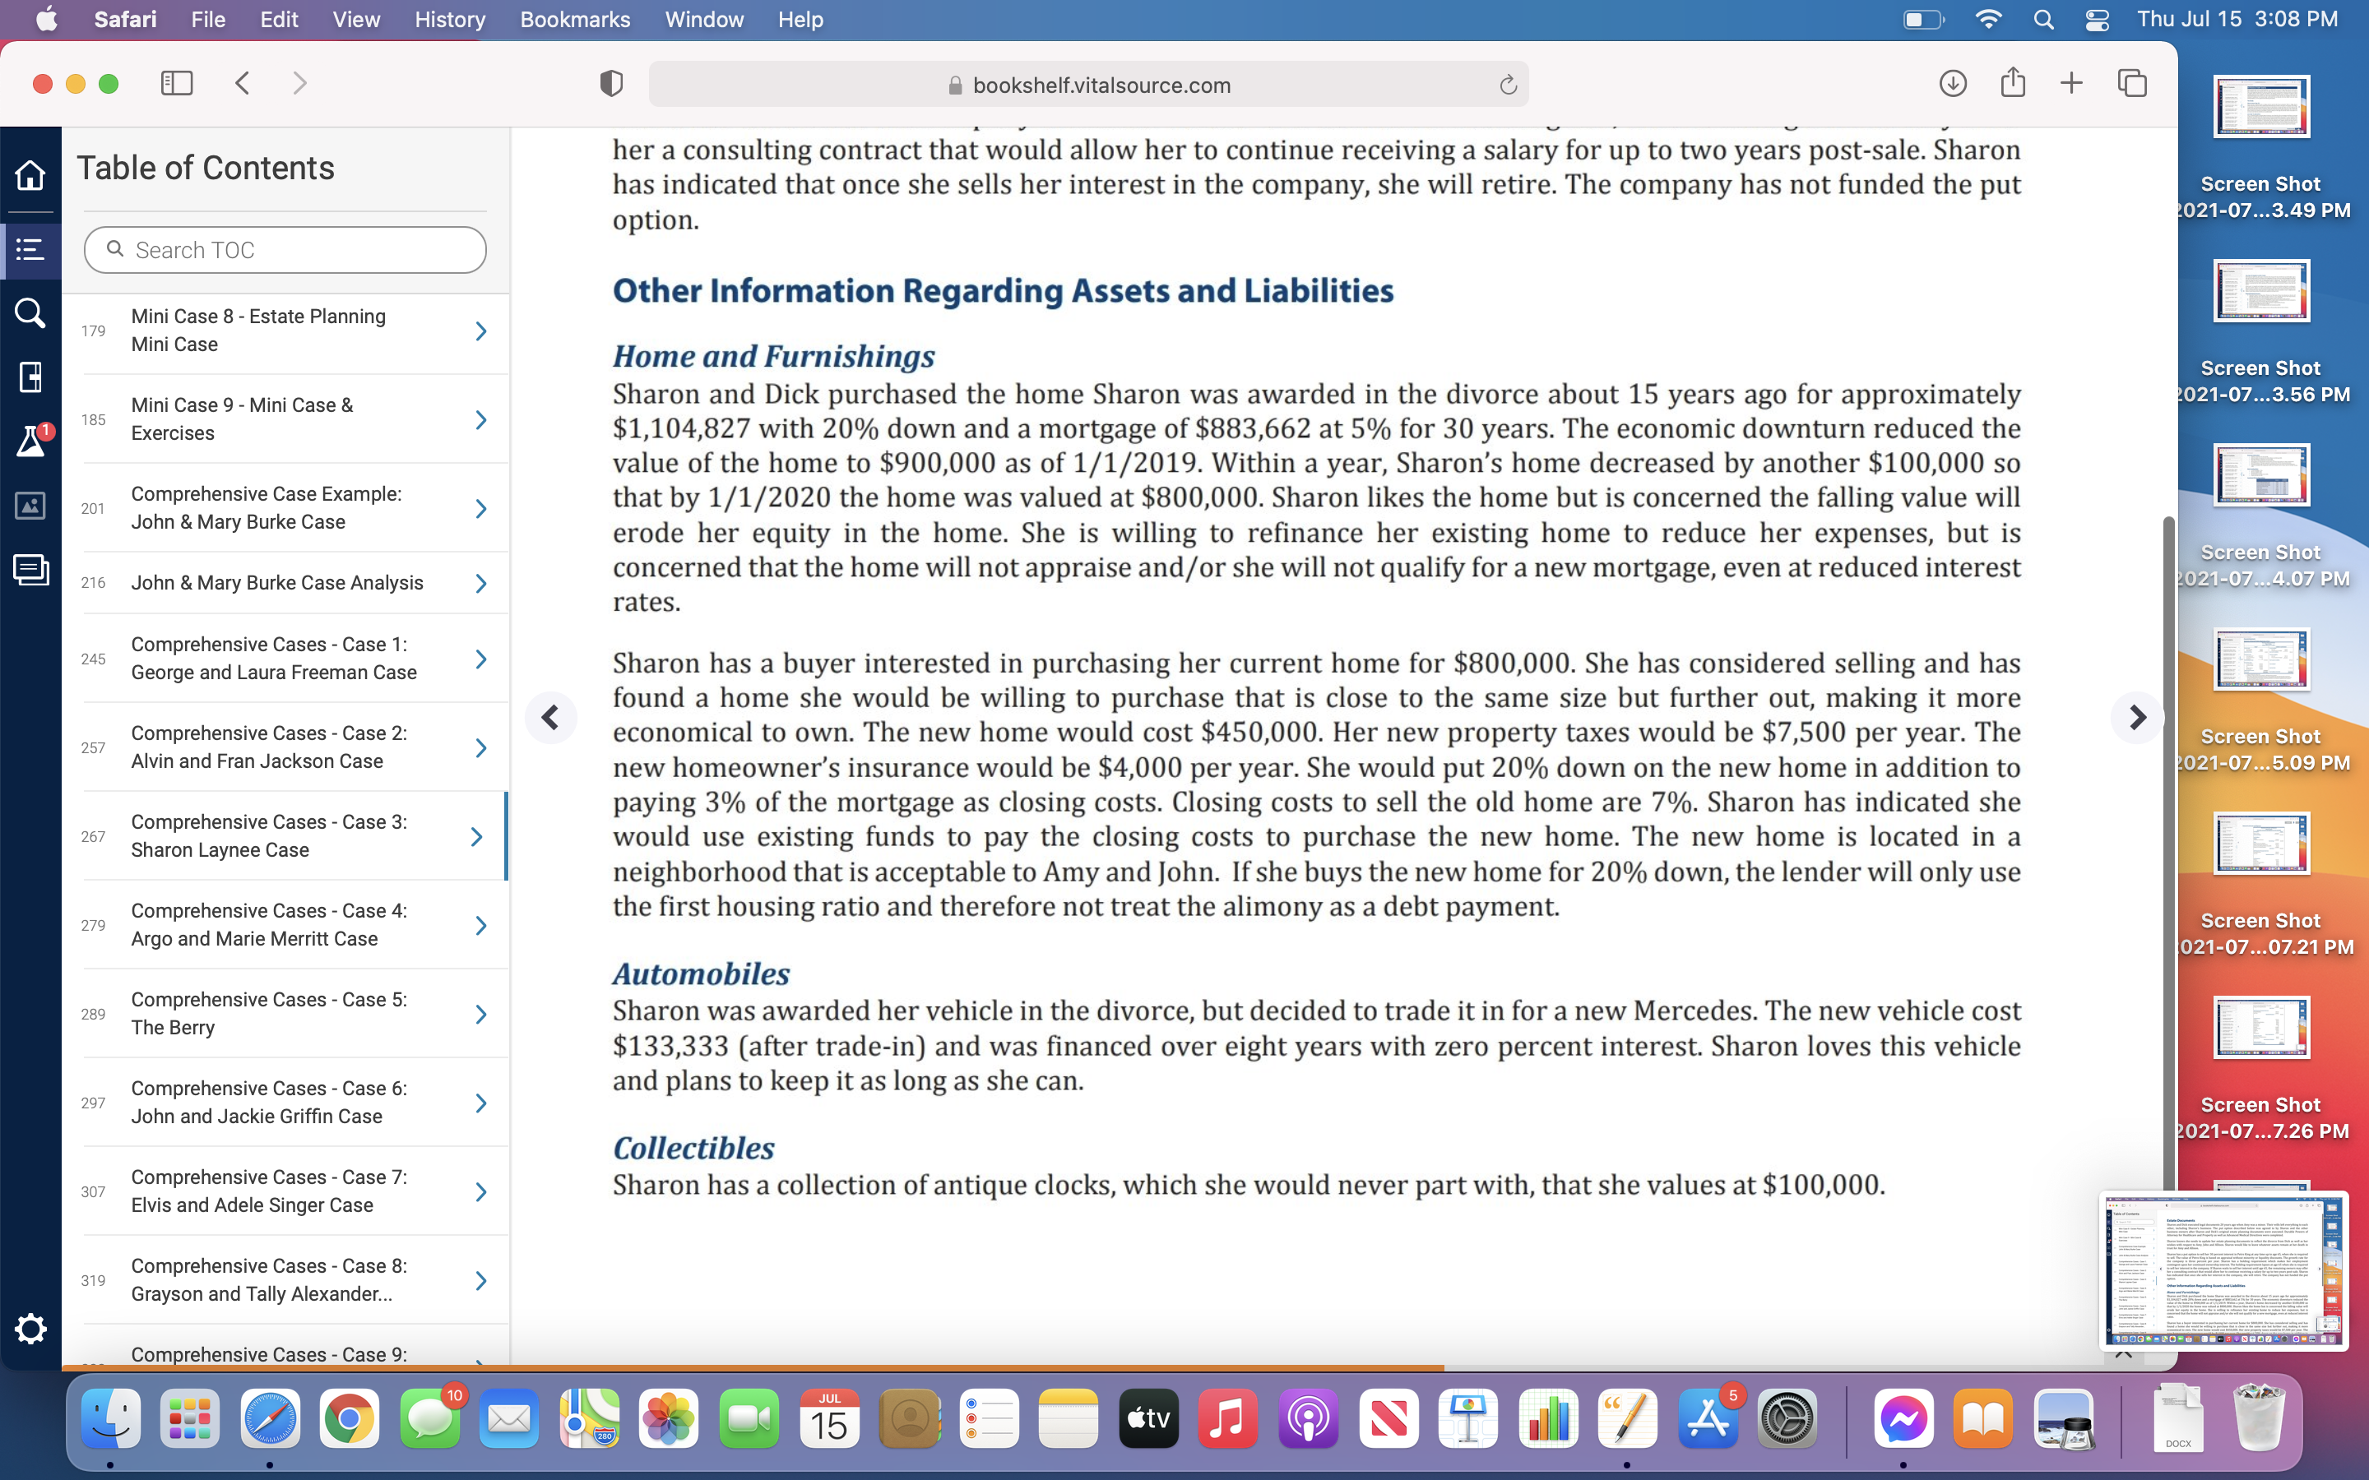Go to previous page arrow

click(x=550, y=718)
